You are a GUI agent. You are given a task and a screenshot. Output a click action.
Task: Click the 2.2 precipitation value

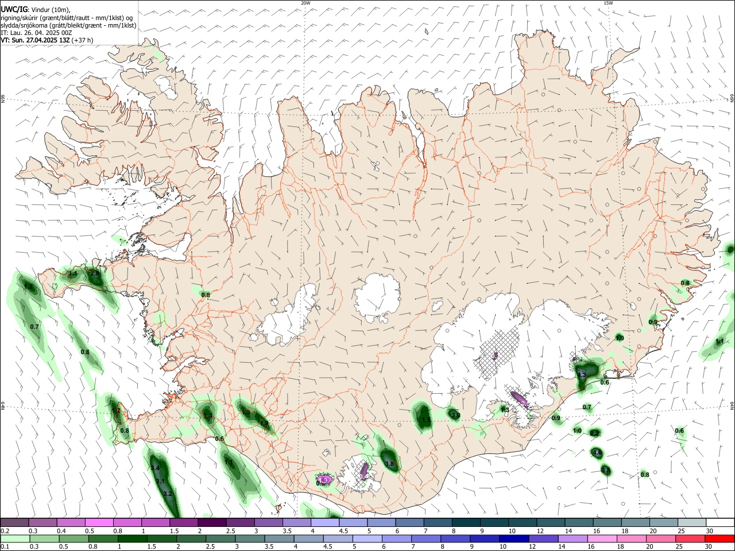pyautogui.click(x=594, y=433)
